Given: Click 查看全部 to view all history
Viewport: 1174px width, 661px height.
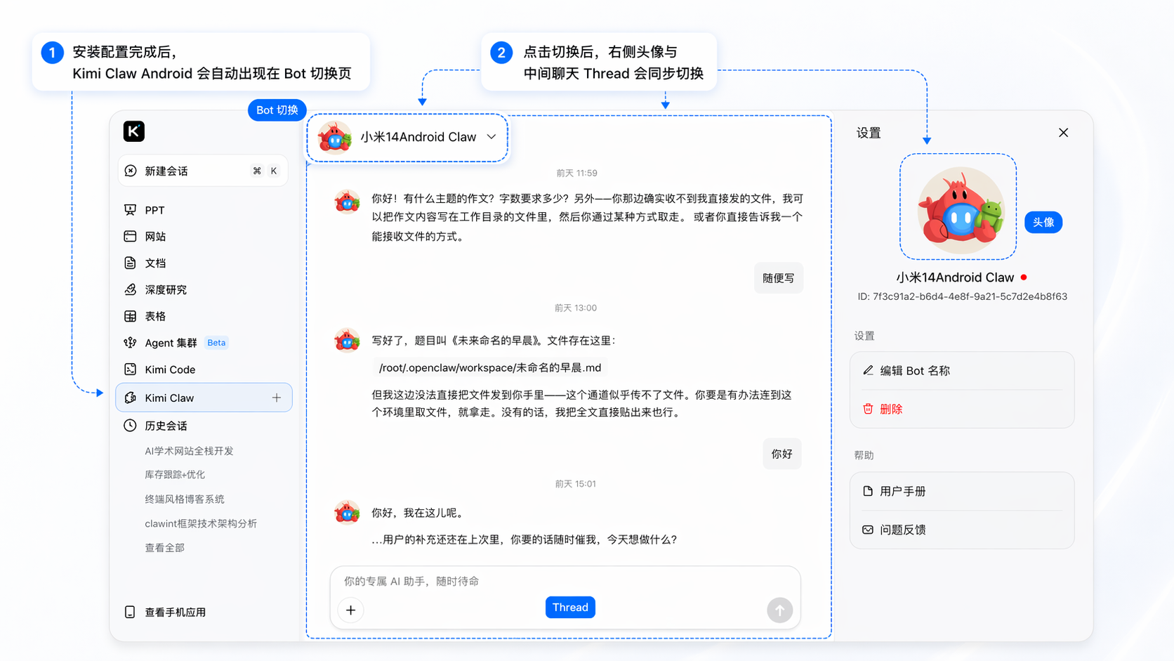Looking at the screenshot, I should pyautogui.click(x=164, y=548).
